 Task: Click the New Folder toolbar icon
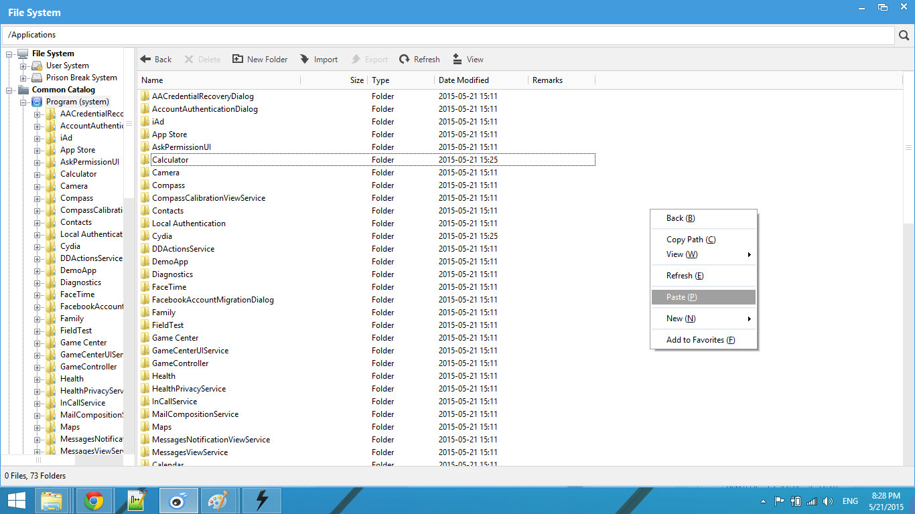click(x=238, y=60)
